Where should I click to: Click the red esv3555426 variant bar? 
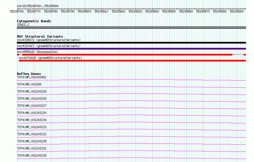pos(131,55)
